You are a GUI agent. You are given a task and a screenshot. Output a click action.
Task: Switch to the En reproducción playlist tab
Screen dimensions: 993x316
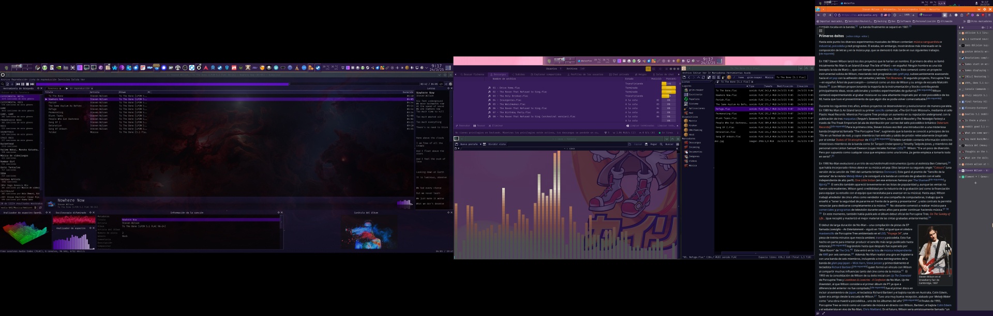(x=80, y=88)
